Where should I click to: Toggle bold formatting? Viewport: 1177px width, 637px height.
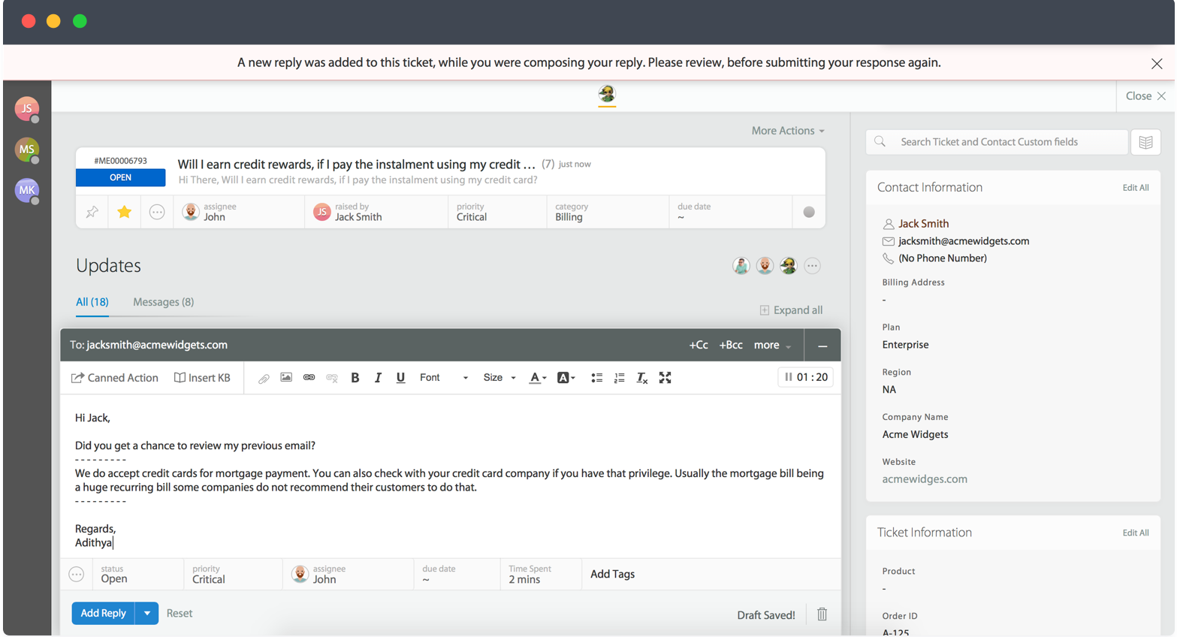coord(355,378)
